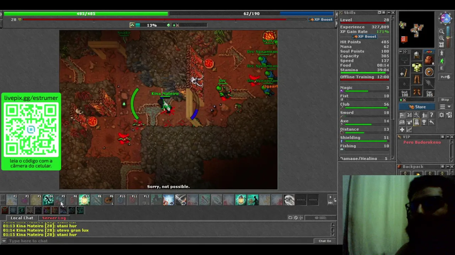Viewport: 455px width, 255px height.
Task: Click the minimap compass rose
Action: (445, 18)
